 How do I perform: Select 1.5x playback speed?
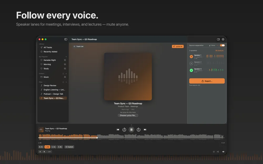[x=53, y=147]
